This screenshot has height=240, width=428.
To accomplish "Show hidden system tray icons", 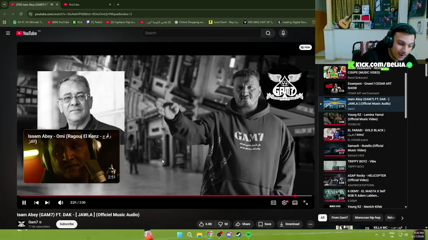I will pyautogui.click(x=377, y=235).
